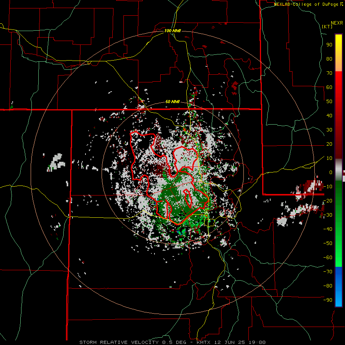Click the [KT] units label

327,26
